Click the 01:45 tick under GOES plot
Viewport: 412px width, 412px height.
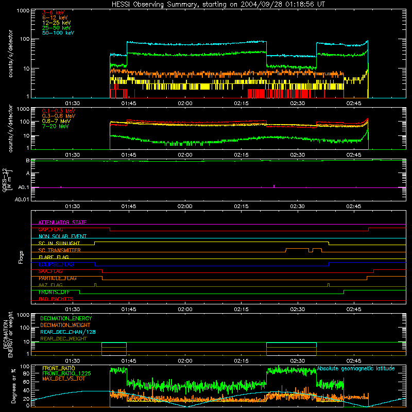[x=129, y=207]
